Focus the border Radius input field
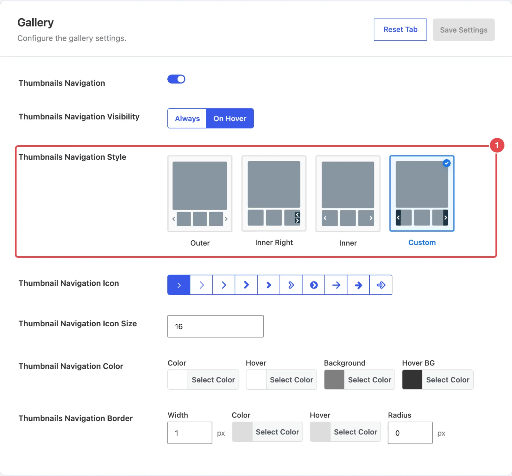The height and width of the screenshot is (476, 512). point(410,433)
